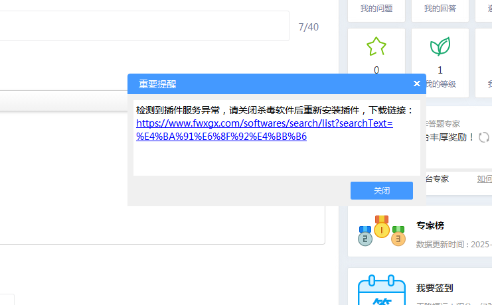The height and width of the screenshot is (305, 492).
Task: Close the 重要提醒 dialog with X icon
Action: click(417, 84)
